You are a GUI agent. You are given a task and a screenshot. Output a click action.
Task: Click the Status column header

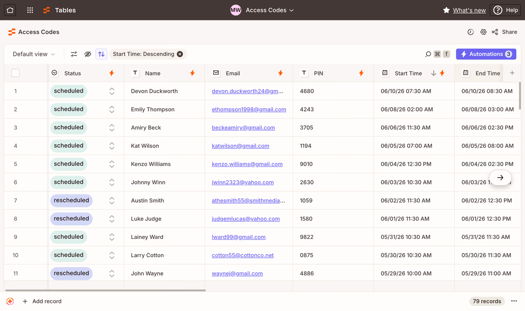86,73
